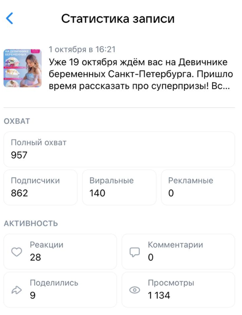This screenshot has height=315, width=242.
Task: Open the Комментарии activity card
Action: point(178,251)
